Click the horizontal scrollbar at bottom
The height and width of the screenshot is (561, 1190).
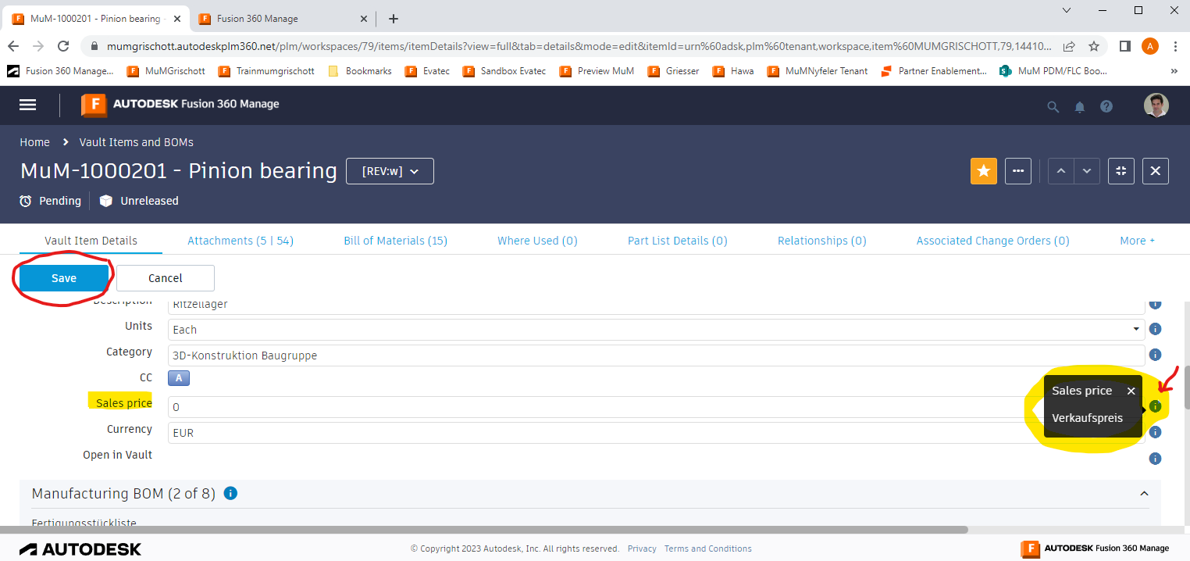484,529
